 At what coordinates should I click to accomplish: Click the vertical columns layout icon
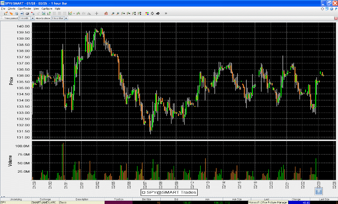(65, 14)
